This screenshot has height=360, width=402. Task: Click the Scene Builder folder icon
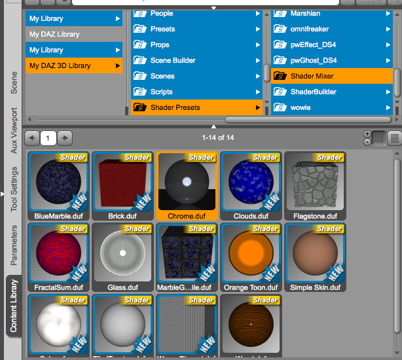140,60
